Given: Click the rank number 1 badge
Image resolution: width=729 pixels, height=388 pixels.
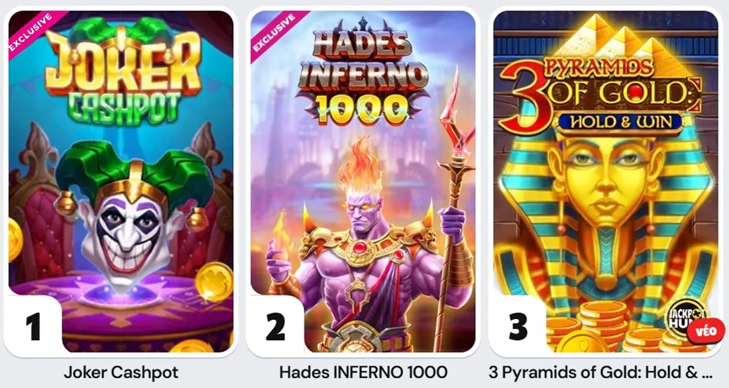Looking at the screenshot, I should [33, 326].
